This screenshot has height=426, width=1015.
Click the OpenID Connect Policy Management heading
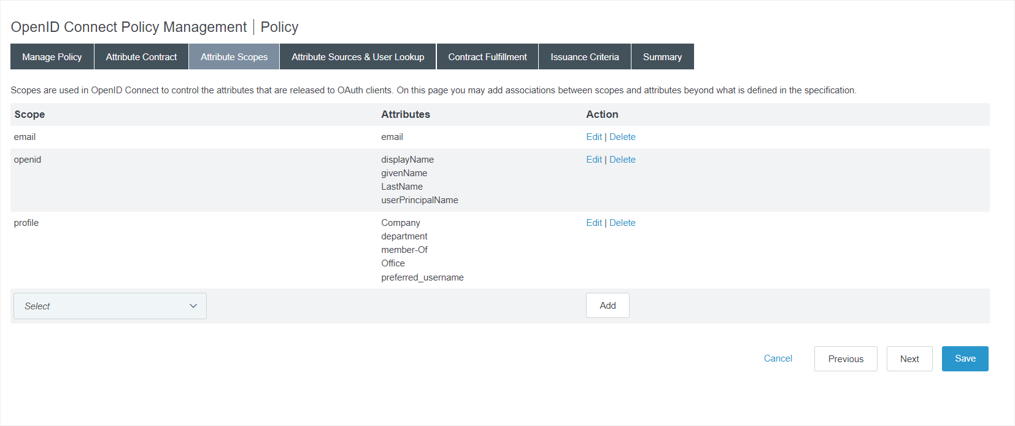[x=129, y=27]
